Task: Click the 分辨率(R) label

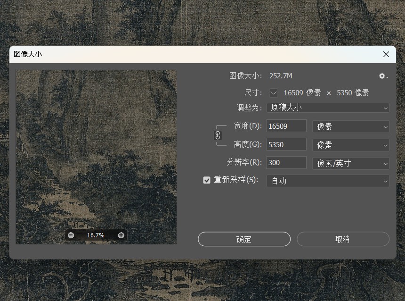Action: [244, 162]
